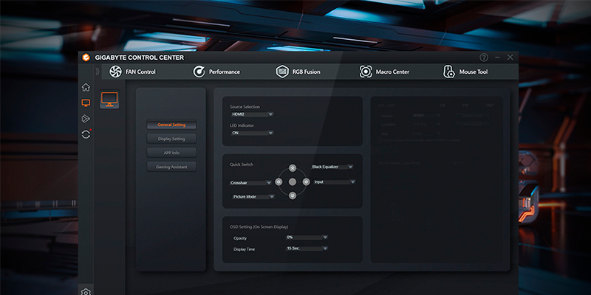Open the settings gear at sidebar bottom
This screenshot has width=591, height=295.
click(86, 292)
